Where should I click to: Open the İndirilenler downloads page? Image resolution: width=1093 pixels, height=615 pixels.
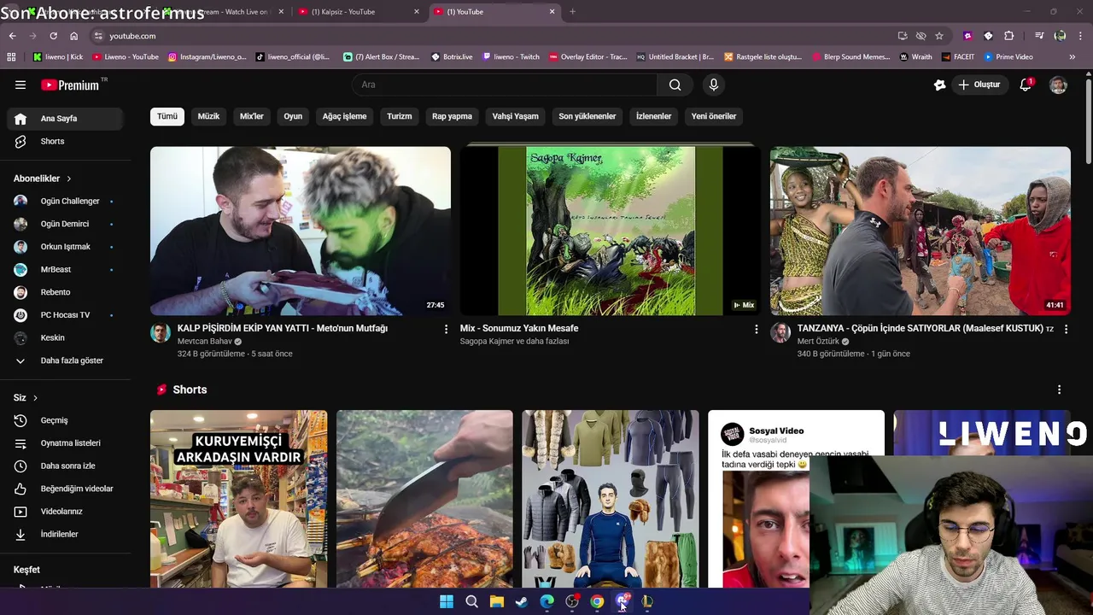pos(65,534)
